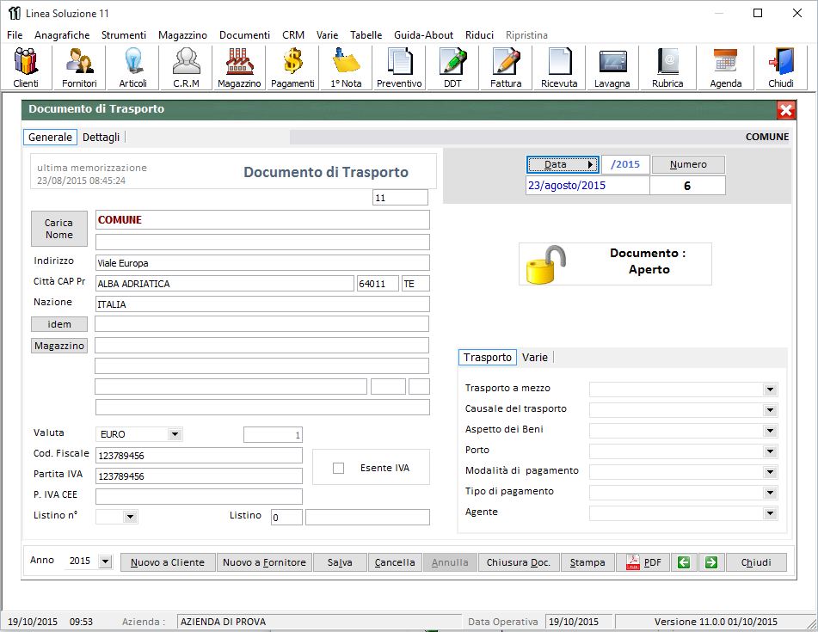Open the DDT toolbar icon
818x632 pixels.
pos(452,67)
